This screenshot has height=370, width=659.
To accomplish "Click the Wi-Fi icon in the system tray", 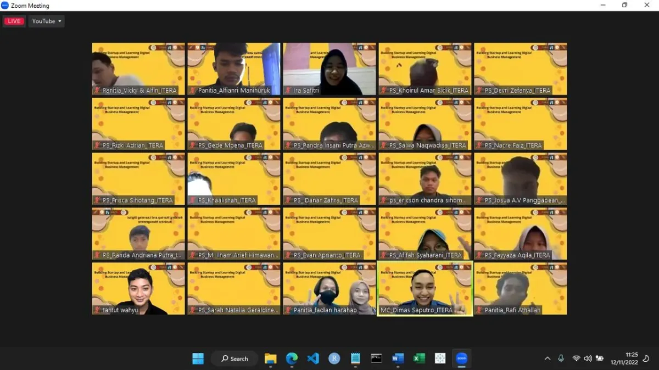I will pos(576,358).
